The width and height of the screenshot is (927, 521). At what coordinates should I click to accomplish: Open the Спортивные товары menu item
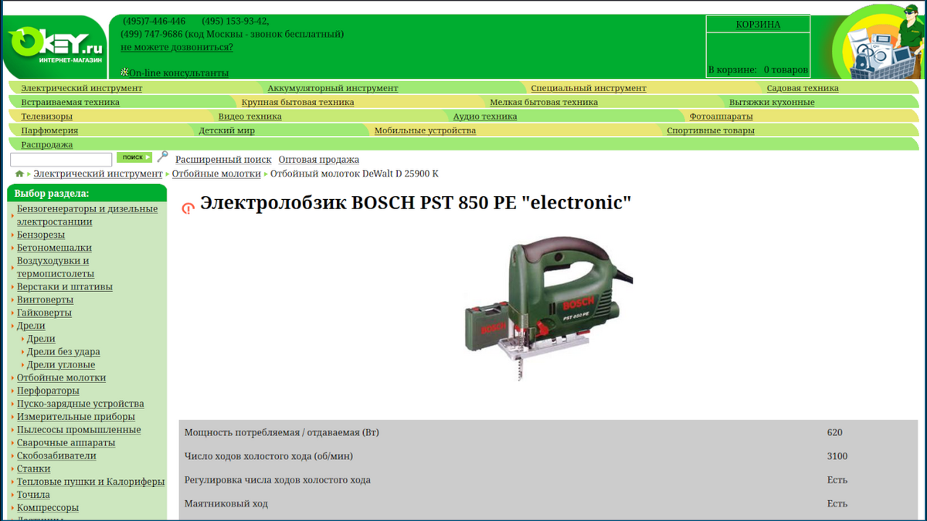click(x=711, y=130)
